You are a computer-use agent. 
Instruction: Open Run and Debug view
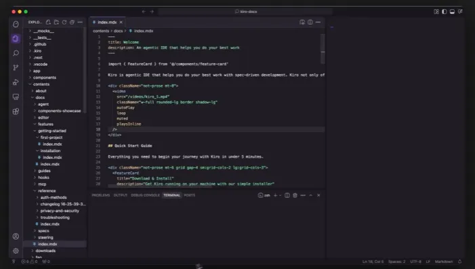16,82
